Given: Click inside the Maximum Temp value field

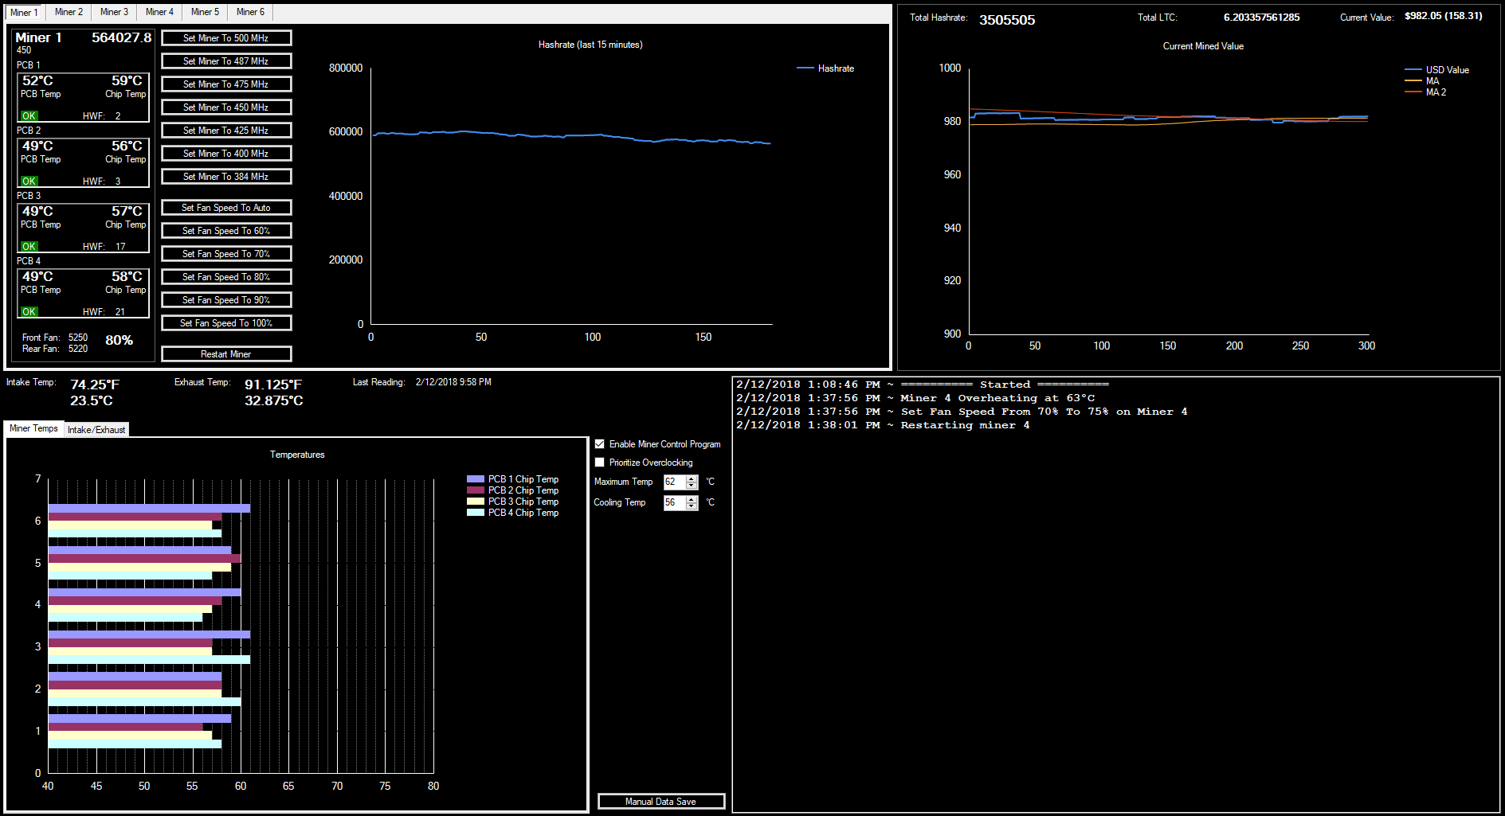Looking at the screenshot, I should 674,482.
